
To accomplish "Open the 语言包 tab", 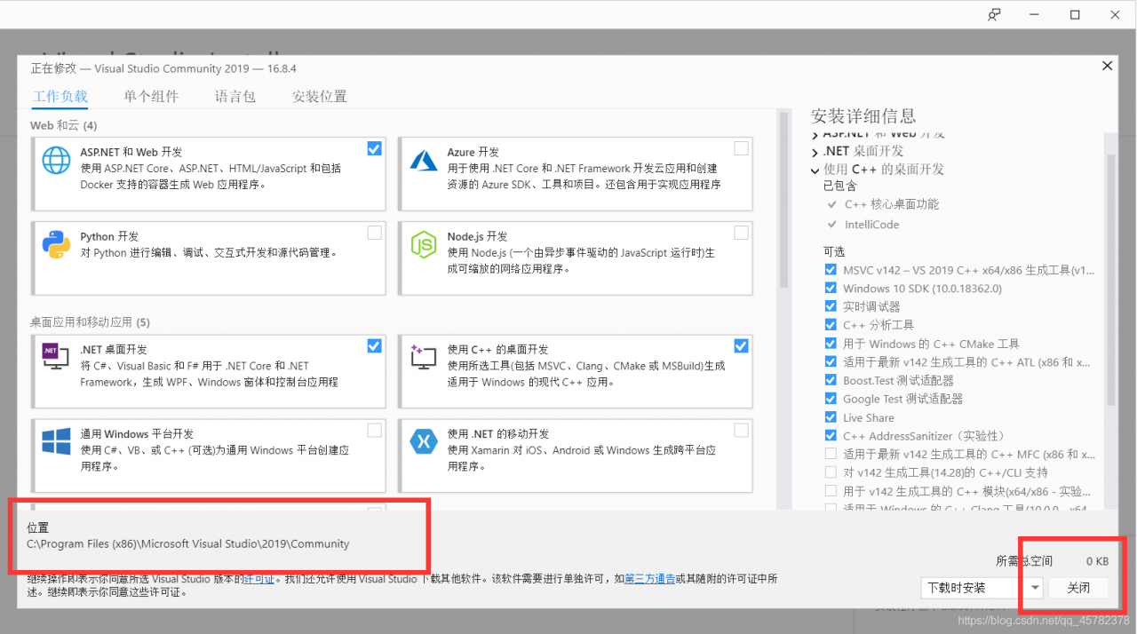I will (x=235, y=96).
